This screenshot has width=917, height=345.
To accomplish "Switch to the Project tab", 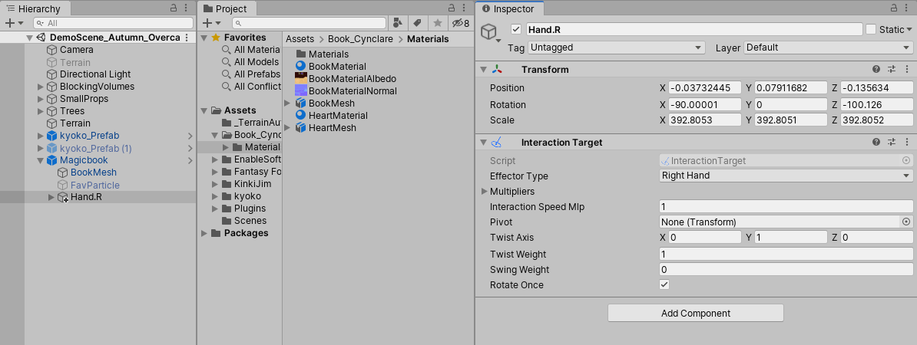I will pos(226,8).
